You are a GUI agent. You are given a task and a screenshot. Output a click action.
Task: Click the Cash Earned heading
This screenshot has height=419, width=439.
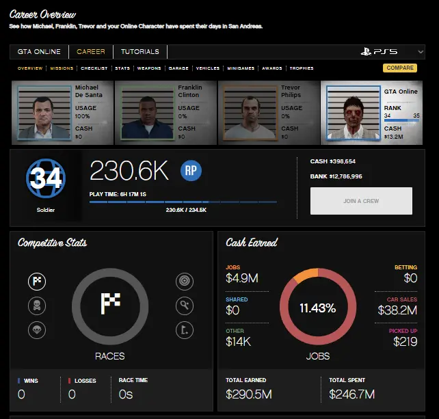(252, 243)
